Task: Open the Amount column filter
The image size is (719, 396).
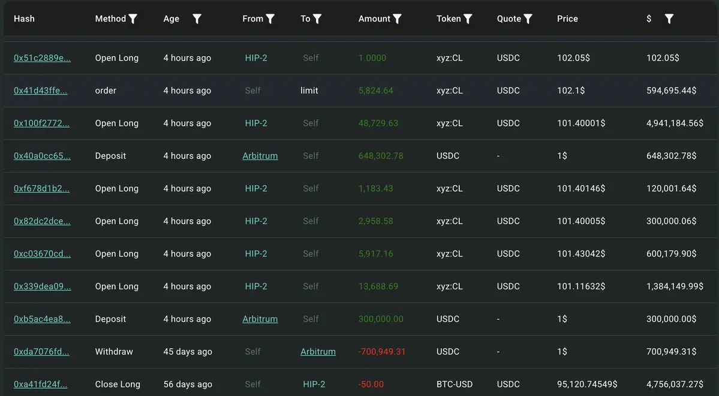Action: coord(397,19)
